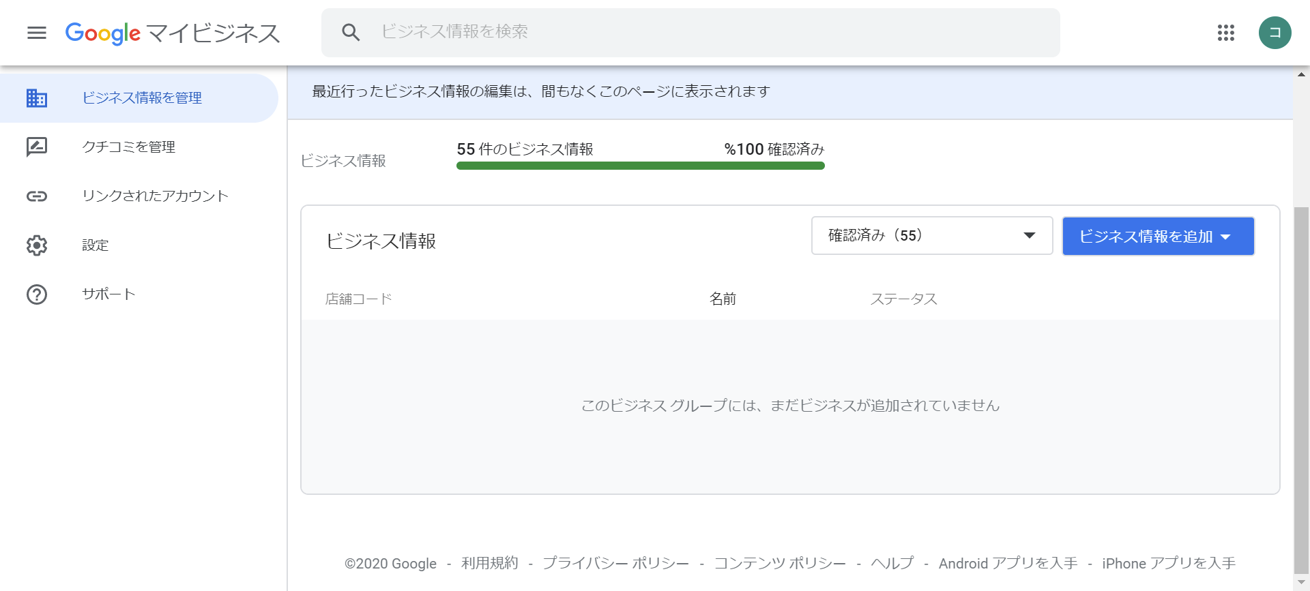
Task: Open the hamburger main menu
Action: (37, 33)
